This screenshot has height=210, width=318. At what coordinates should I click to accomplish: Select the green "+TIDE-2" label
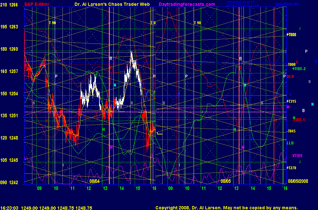pyautogui.click(x=299, y=69)
